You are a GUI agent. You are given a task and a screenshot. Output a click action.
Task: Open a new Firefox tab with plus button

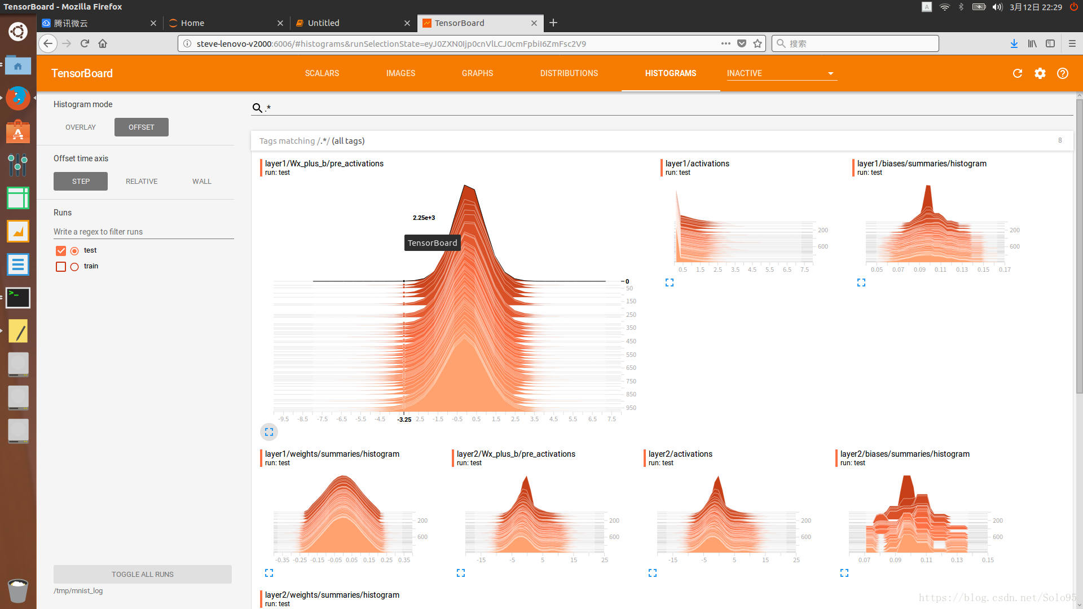553,23
